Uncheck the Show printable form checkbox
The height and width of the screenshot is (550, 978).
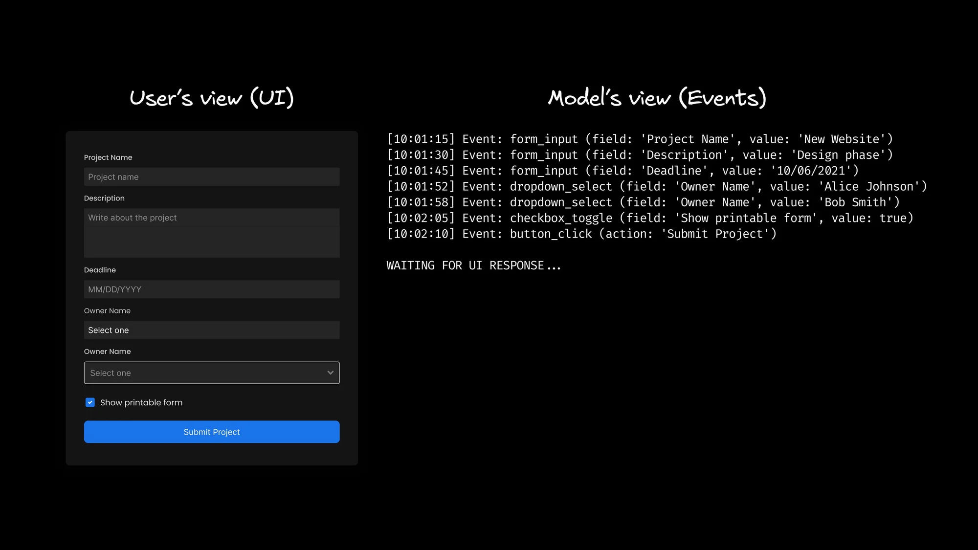click(90, 402)
